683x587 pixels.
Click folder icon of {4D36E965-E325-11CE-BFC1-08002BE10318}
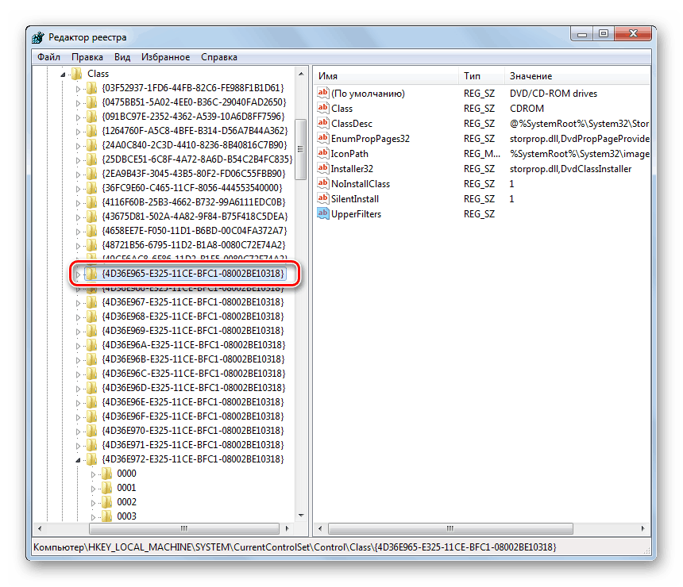(x=91, y=273)
